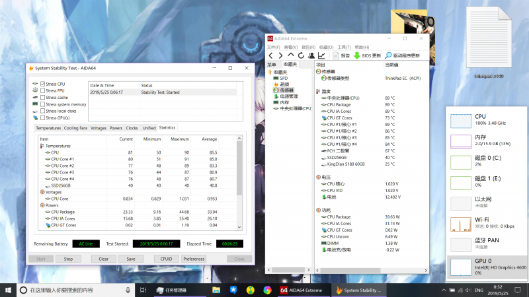Enable the Stress cache checkbox
Screen dimensions: 529x297
point(43,97)
